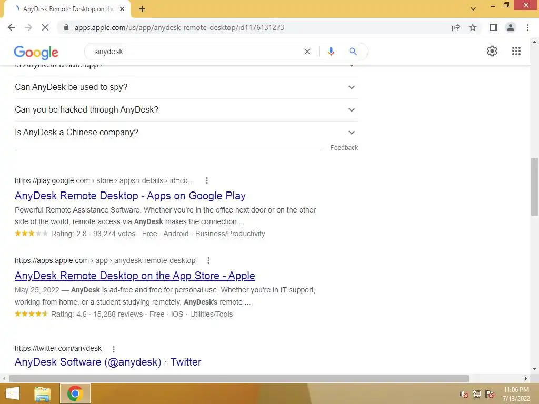Open the Action Center flag icon

490,394
